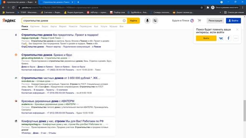Click yellow Войти button in popup
Screen dimensions: 246x138
206,38
